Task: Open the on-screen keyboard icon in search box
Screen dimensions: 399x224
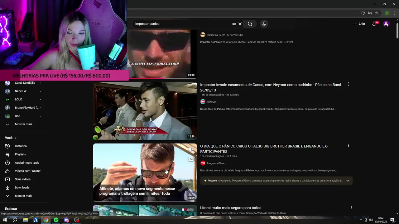Action: 234,24
